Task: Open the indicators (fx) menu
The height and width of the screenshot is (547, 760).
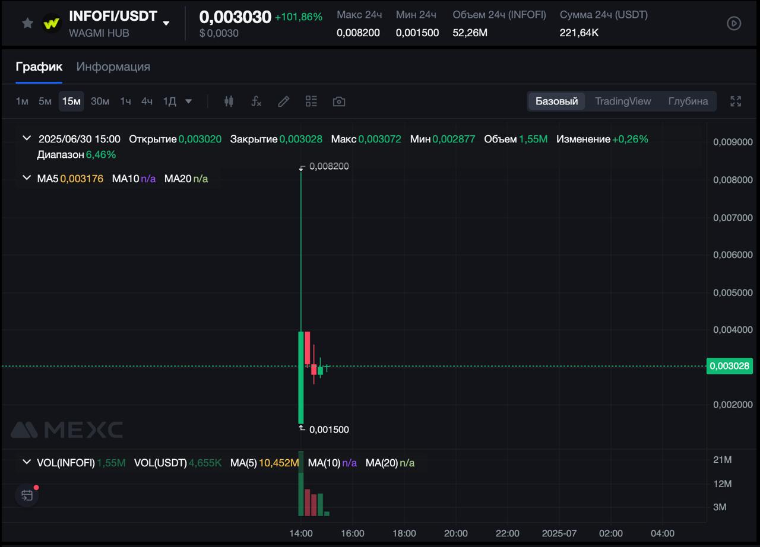Action: 256,101
